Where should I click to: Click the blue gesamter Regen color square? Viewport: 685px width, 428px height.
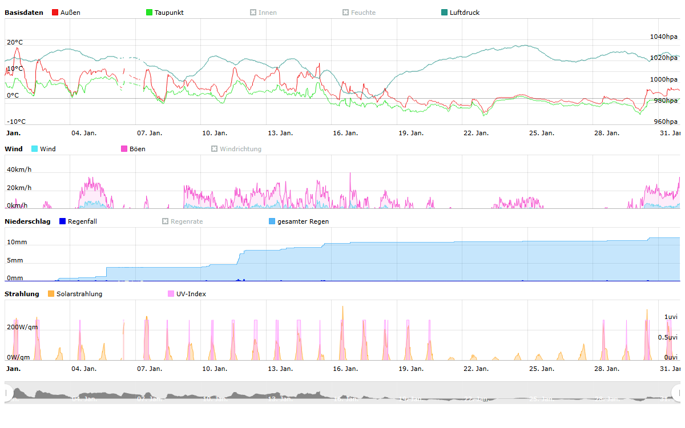(x=272, y=221)
